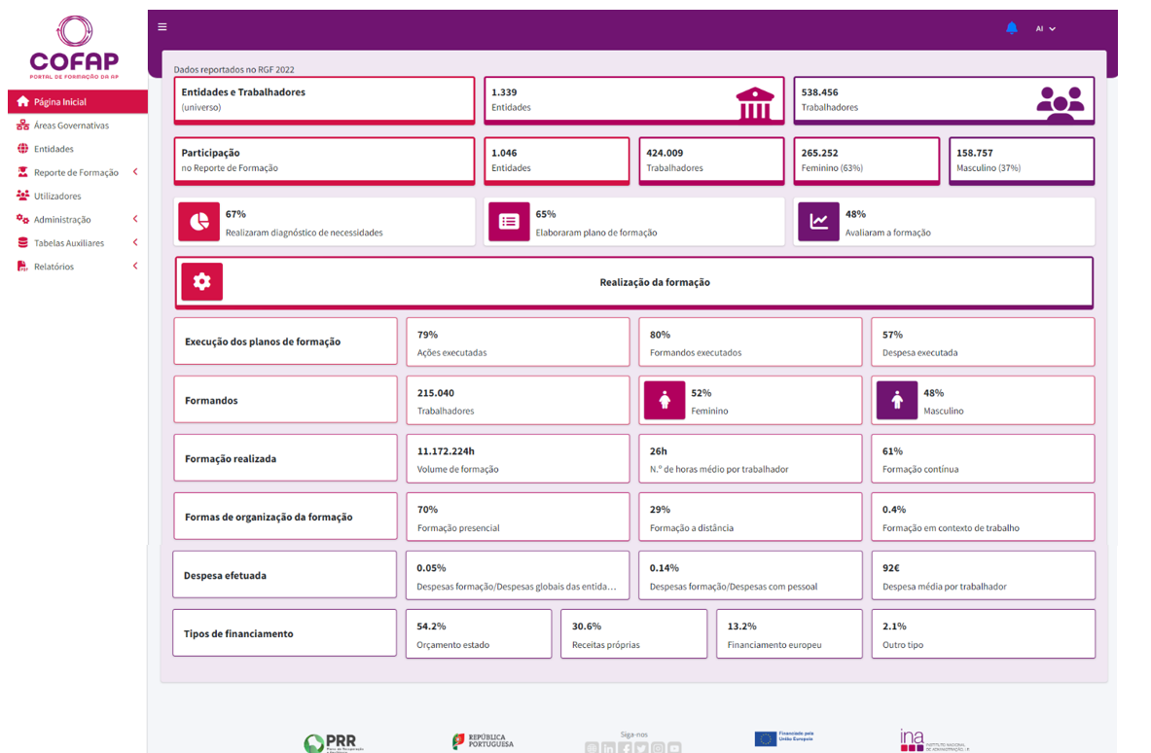Select the 1.339 Entidades card
The image size is (1151, 753).
click(x=634, y=100)
